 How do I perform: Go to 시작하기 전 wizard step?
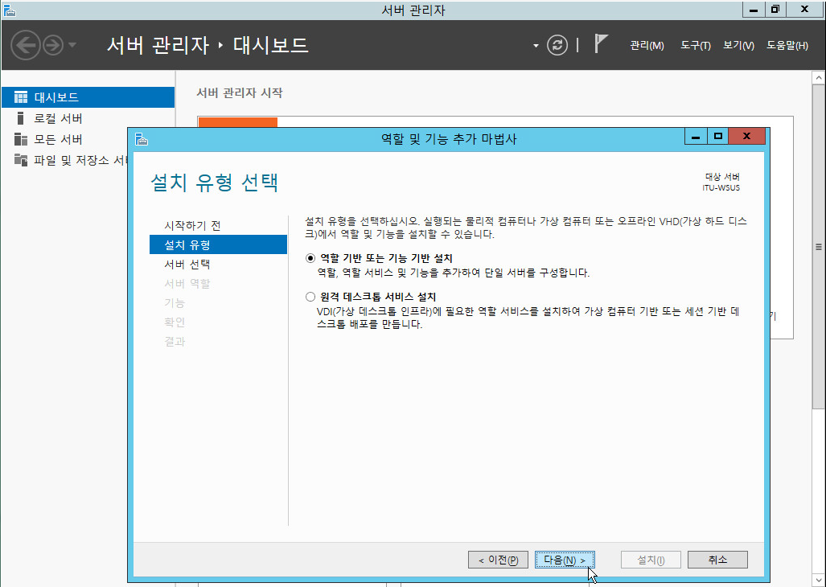pyautogui.click(x=192, y=225)
